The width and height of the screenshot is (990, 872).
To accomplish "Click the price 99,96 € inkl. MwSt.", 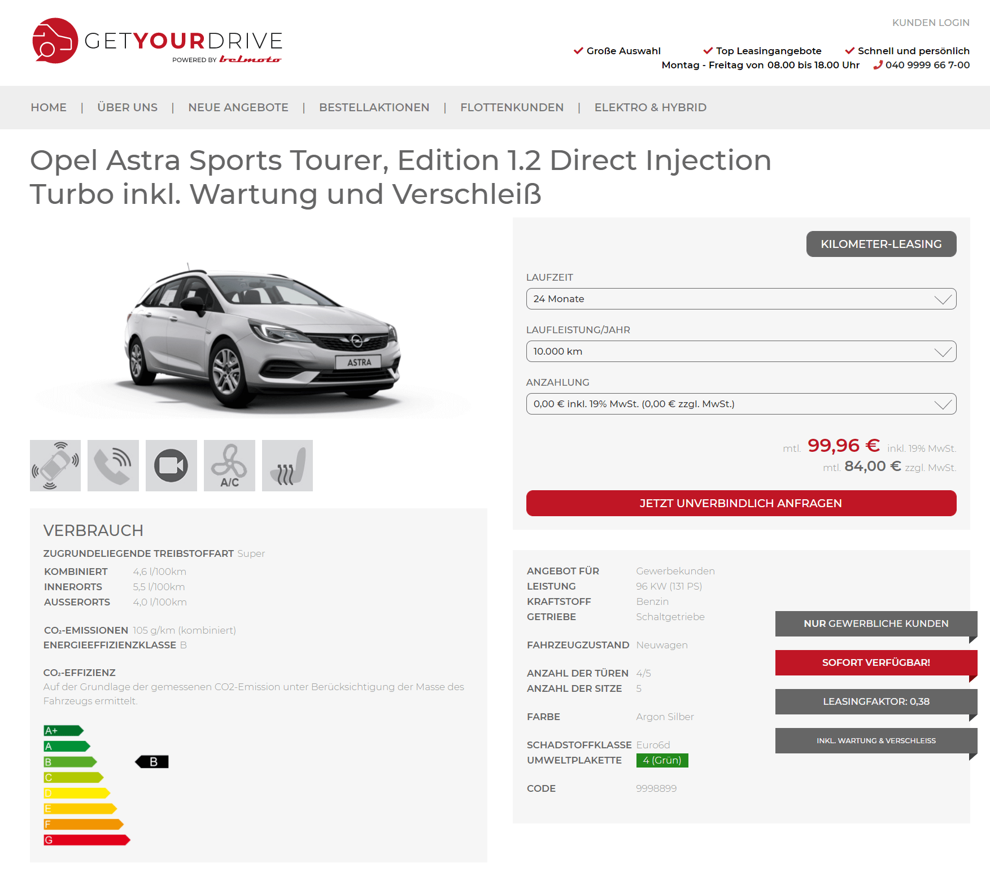I will (844, 446).
